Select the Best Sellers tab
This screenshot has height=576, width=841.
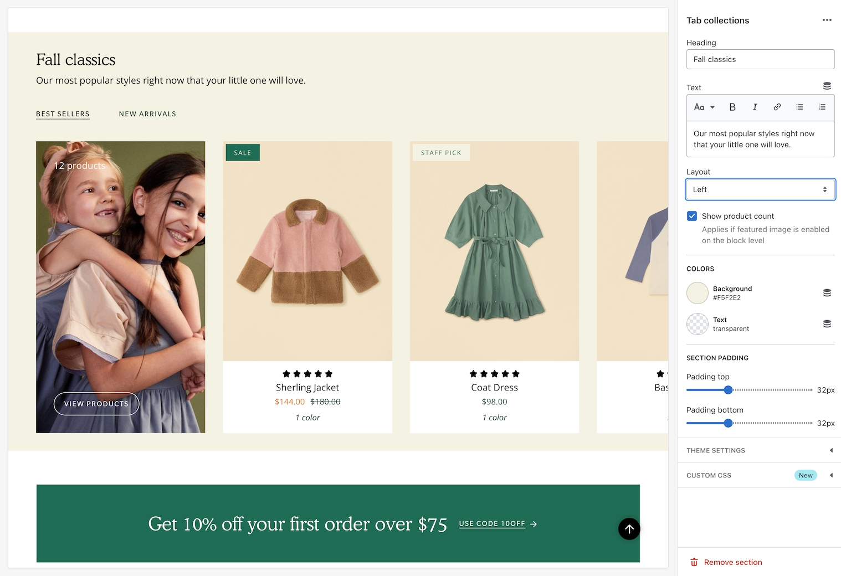click(x=63, y=114)
